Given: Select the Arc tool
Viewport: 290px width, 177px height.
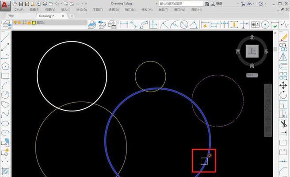Looking at the screenshot, I should pos(5,85).
